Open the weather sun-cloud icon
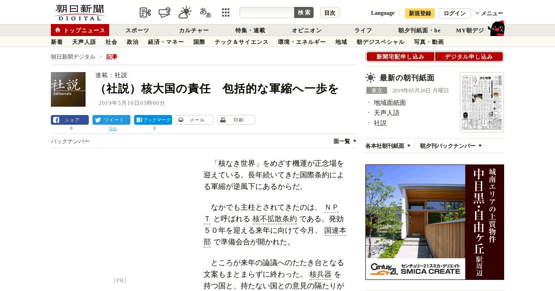The height and width of the screenshot is (291, 555). [x=185, y=12]
